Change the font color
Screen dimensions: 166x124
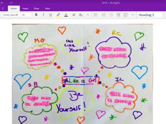pos(66,15)
